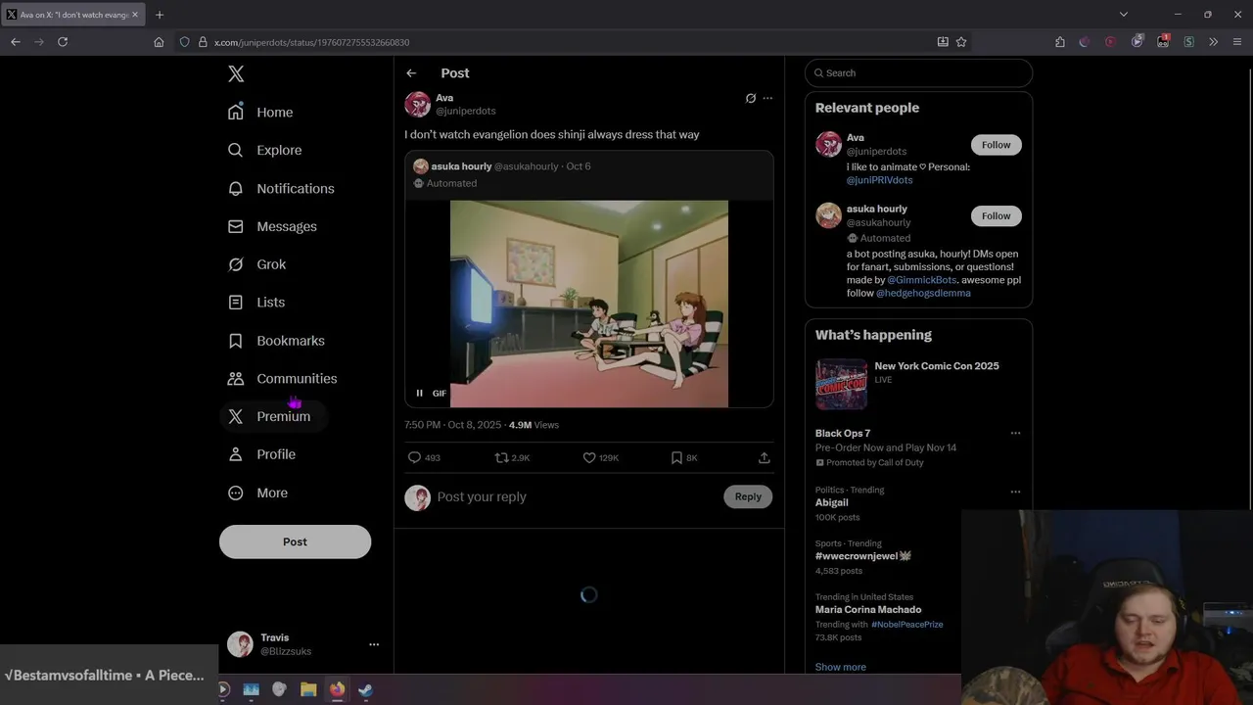The height and width of the screenshot is (705, 1253).
Task: Open the #NobelPeacePrize hashtag
Action: click(x=906, y=624)
